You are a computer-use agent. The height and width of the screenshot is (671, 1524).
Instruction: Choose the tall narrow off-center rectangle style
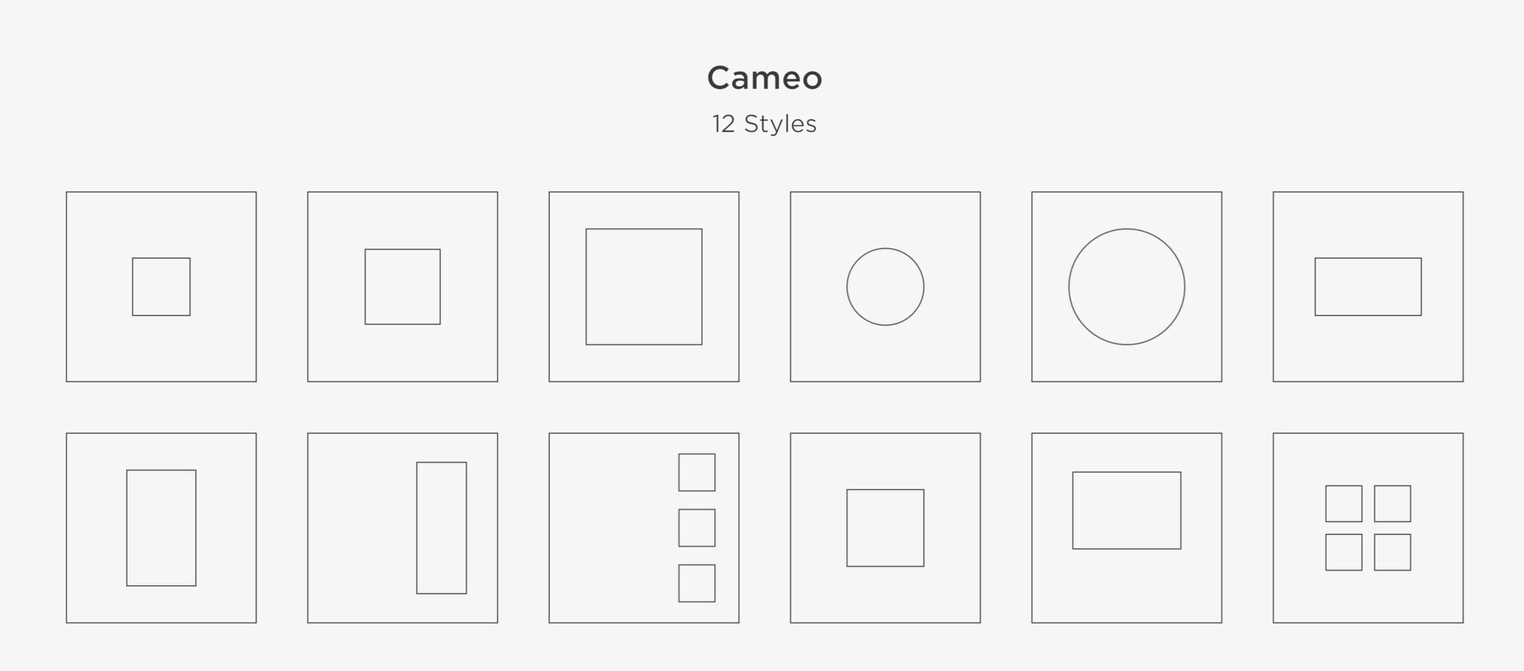[x=441, y=528]
